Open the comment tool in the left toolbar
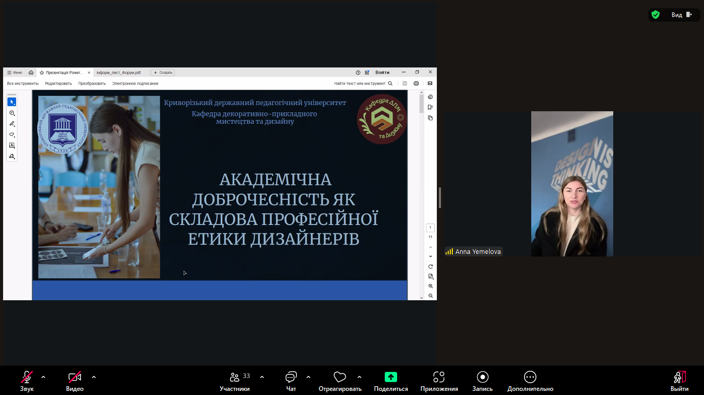 pyautogui.click(x=12, y=113)
